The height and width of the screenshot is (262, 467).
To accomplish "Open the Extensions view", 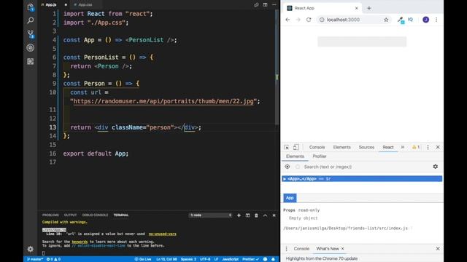I will point(31,61).
